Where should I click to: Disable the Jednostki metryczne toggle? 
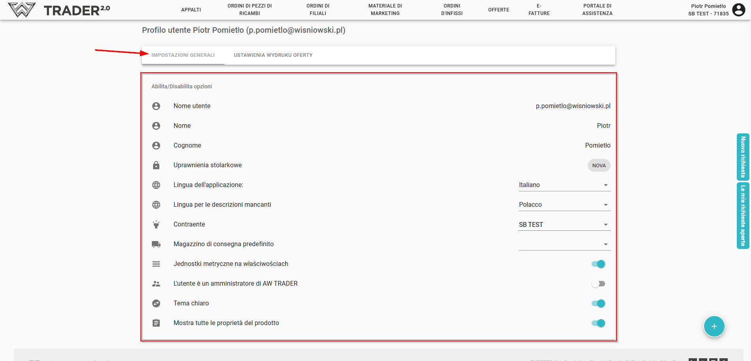tap(598, 264)
